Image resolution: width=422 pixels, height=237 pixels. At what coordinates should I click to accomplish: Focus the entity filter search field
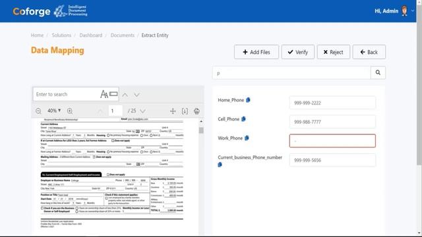pos(291,72)
